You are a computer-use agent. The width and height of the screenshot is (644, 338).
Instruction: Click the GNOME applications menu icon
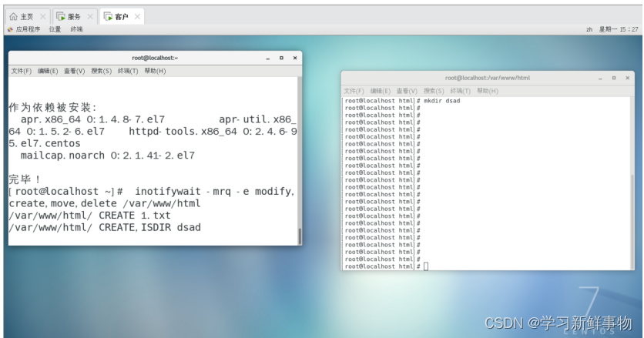10,29
